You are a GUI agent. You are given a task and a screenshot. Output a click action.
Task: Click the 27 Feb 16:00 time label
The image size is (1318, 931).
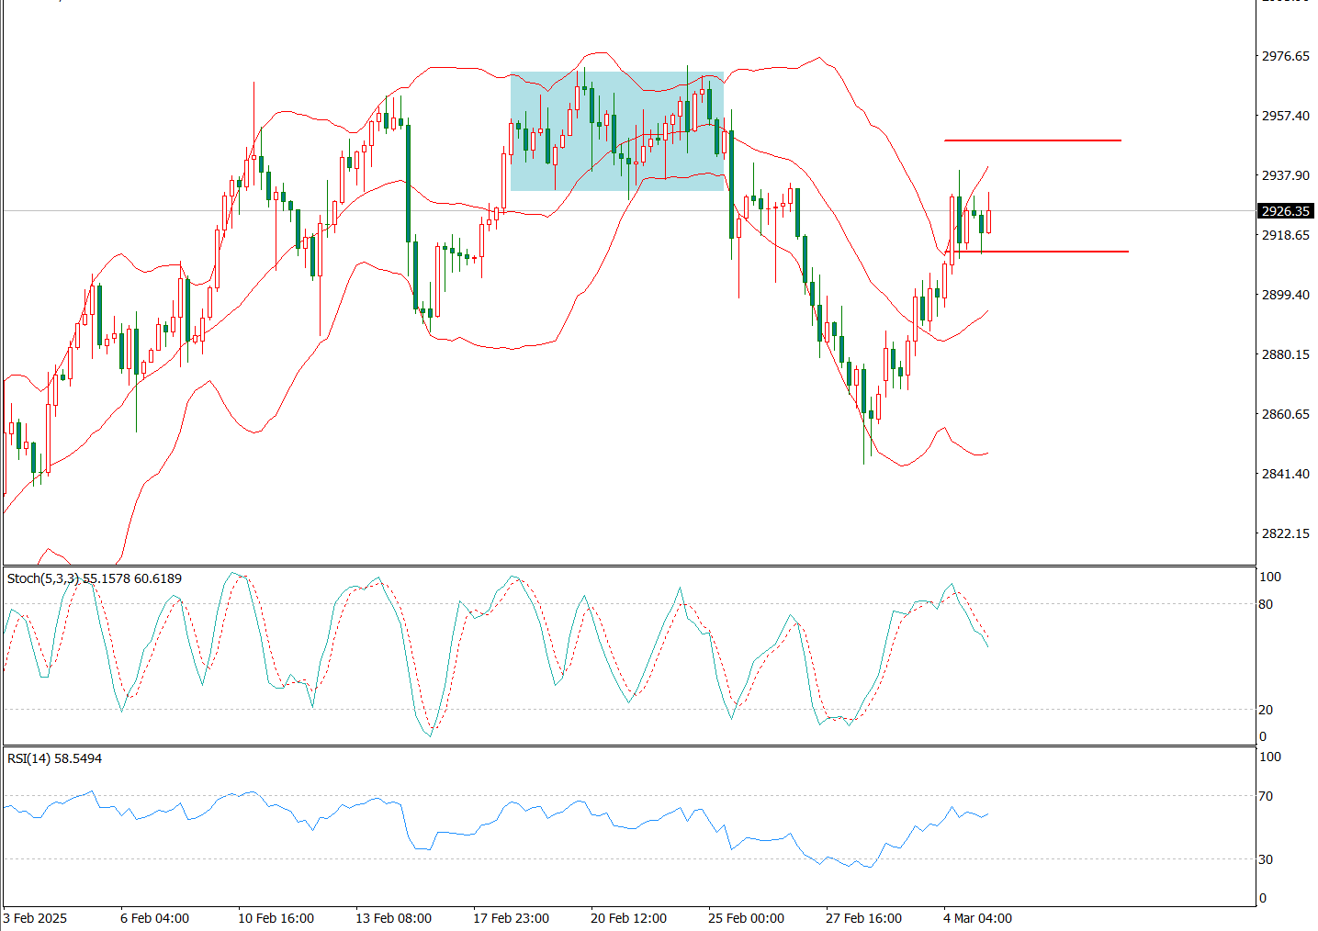coord(864,918)
